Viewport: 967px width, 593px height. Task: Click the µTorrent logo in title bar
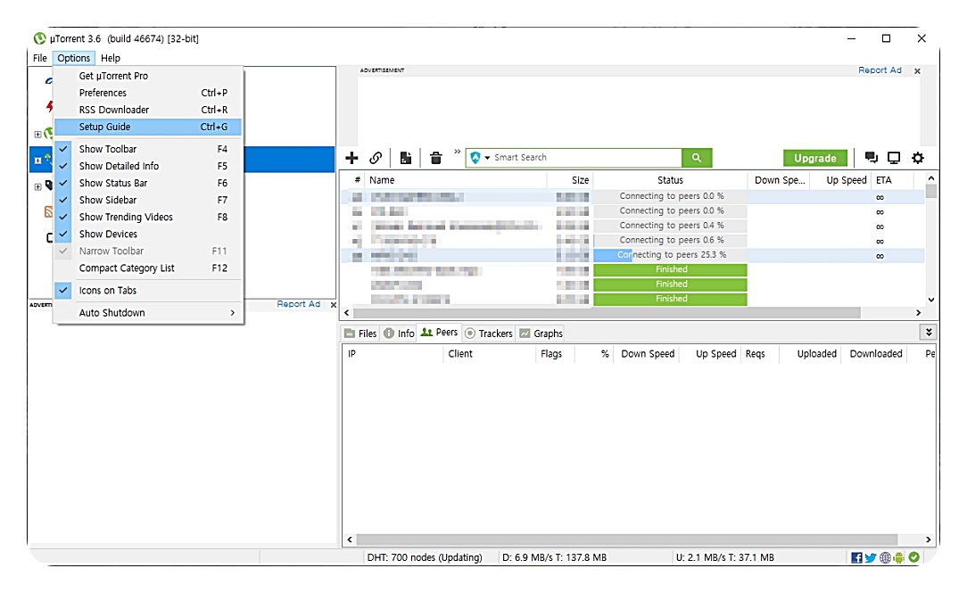point(39,38)
